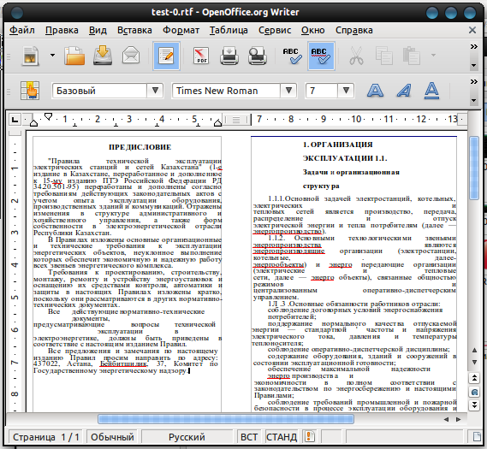Viewport: 487px width, 449px height.
Task: Click the ruler tab stop type button
Action: tap(15, 119)
